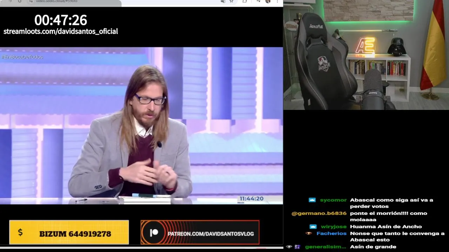Click the crown badge next to sycomor
The width and height of the screenshot is (449, 252).
312,200
